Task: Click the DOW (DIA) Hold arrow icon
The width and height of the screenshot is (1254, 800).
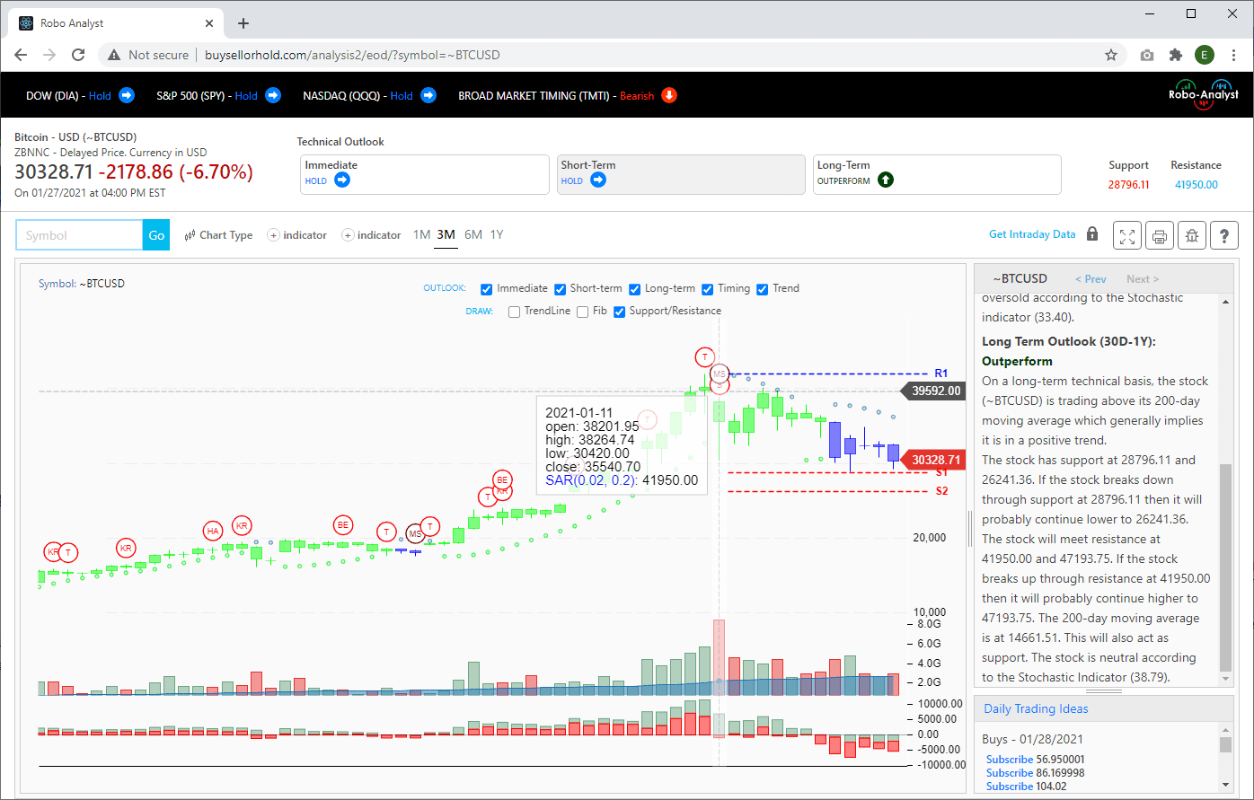Action: point(127,95)
